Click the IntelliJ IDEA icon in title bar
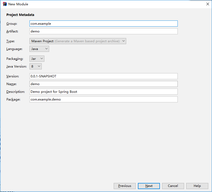 click(x=5, y=4)
